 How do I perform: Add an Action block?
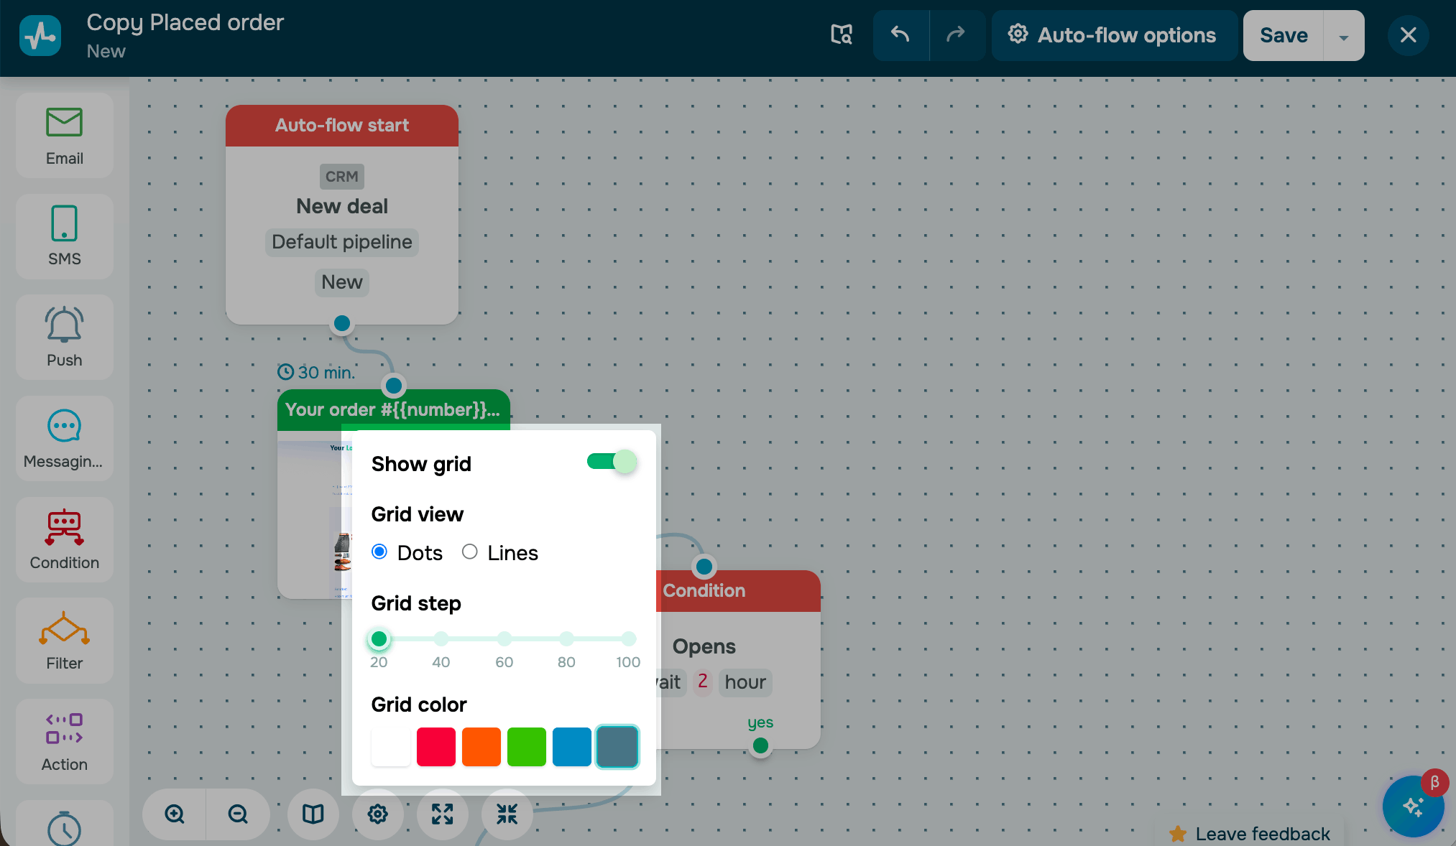[64, 742]
